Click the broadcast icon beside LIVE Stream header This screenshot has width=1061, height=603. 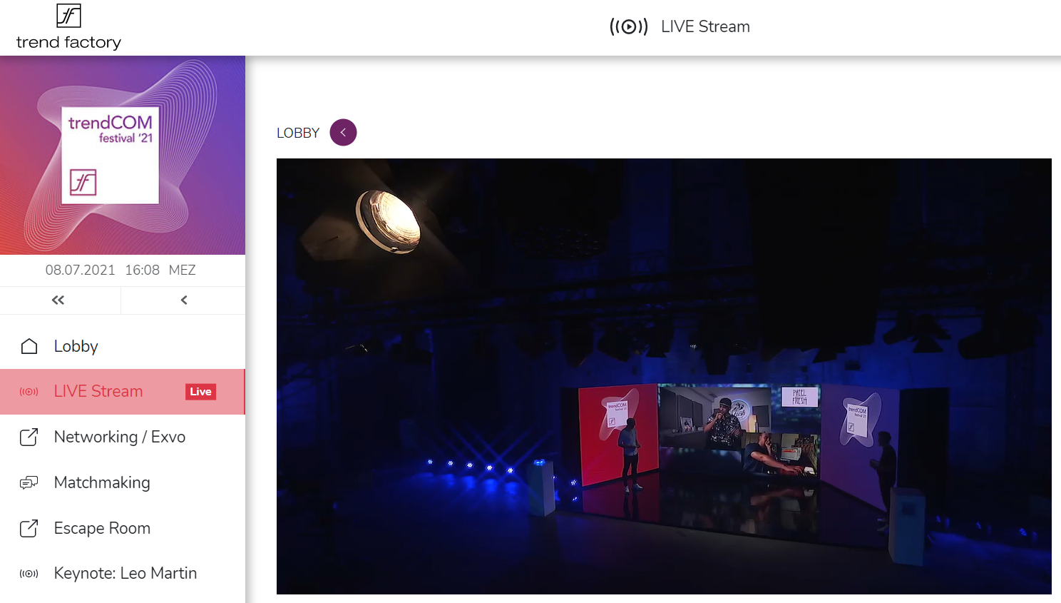pyautogui.click(x=629, y=27)
